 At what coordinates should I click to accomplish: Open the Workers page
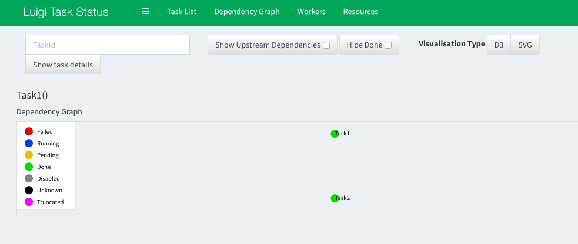[312, 12]
